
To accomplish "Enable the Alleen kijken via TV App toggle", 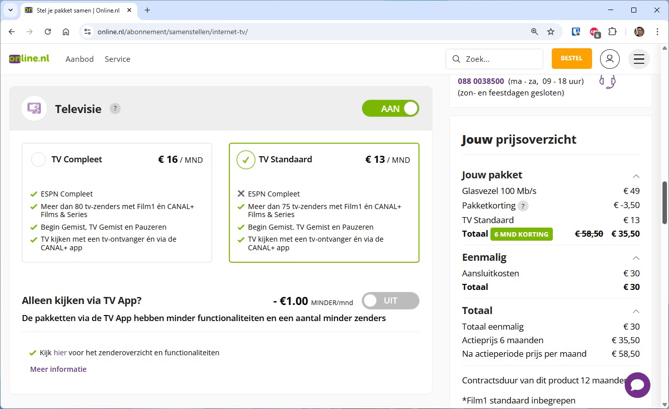I will coord(390,300).
